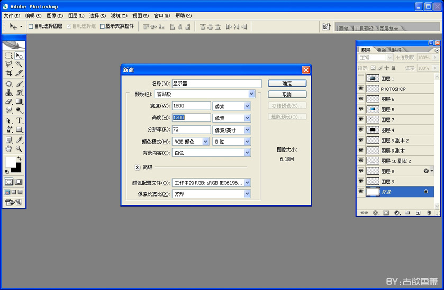Switch to Quick Mask mode
Image resolution: width=444 pixels, height=290 pixels.
pos(19,182)
